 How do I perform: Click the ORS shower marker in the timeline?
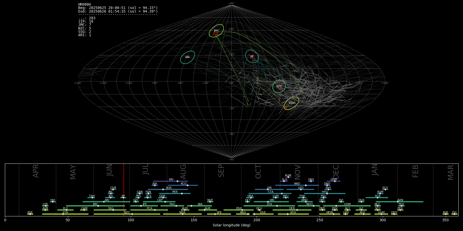tap(311, 181)
